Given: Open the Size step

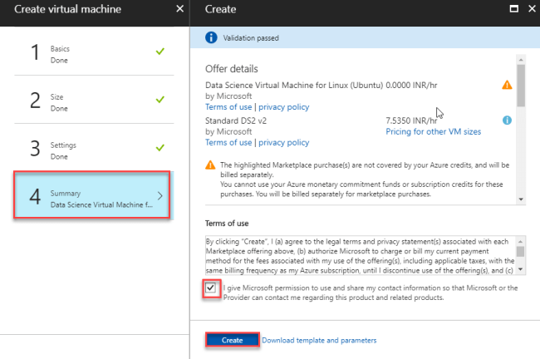Looking at the screenshot, I should tap(91, 101).
